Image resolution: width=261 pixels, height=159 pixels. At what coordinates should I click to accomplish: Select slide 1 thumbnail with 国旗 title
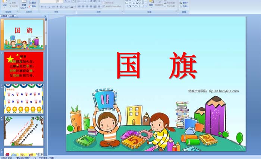click(23, 34)
